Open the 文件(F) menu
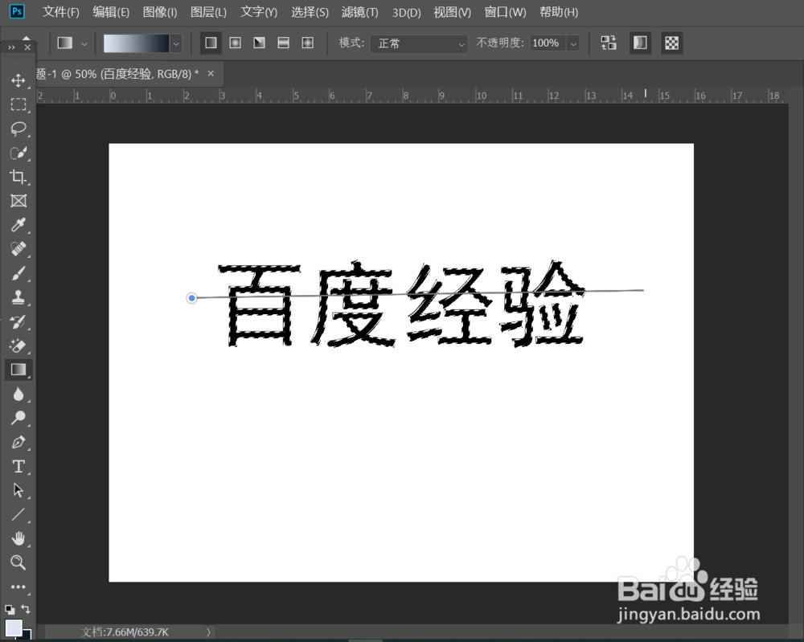This screenshot has height=642, width=804. (60, 12)
